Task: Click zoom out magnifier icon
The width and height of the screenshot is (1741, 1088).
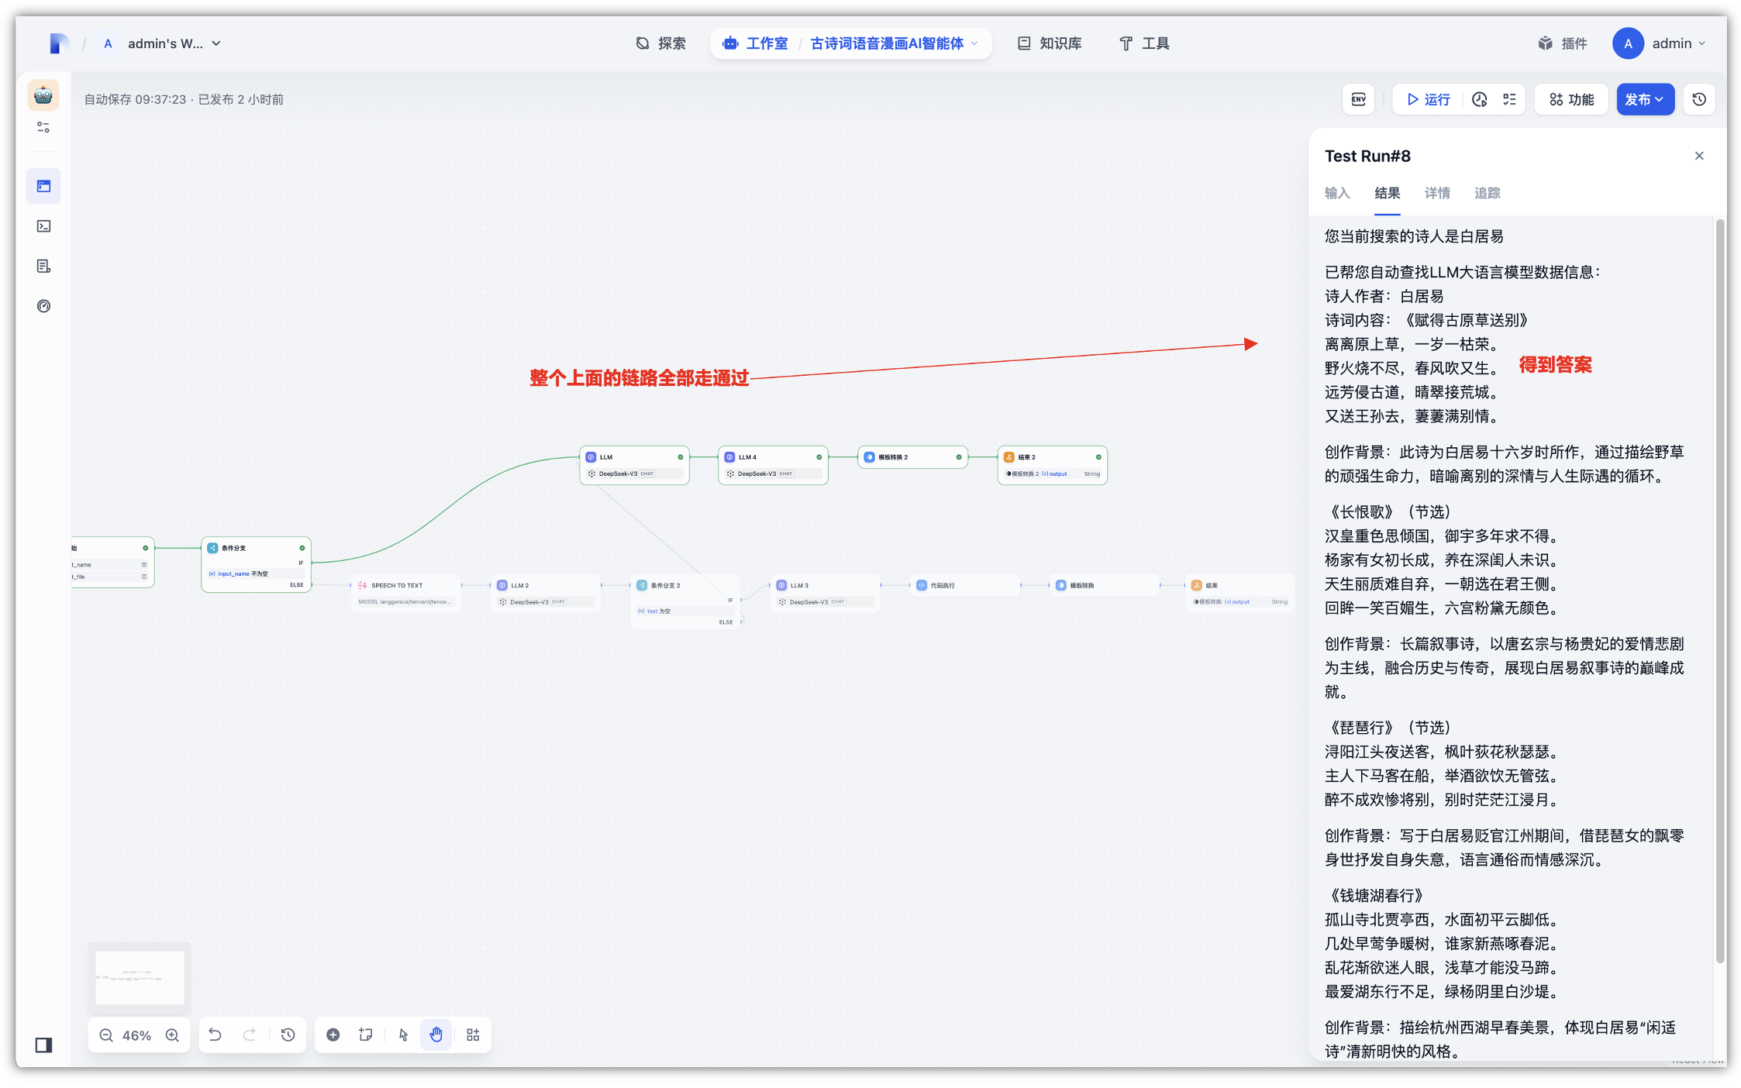Action: [106, 1035]
